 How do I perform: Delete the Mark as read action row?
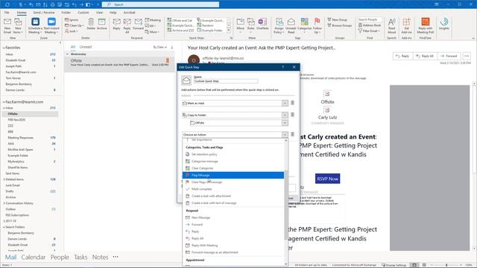(292, 103)
